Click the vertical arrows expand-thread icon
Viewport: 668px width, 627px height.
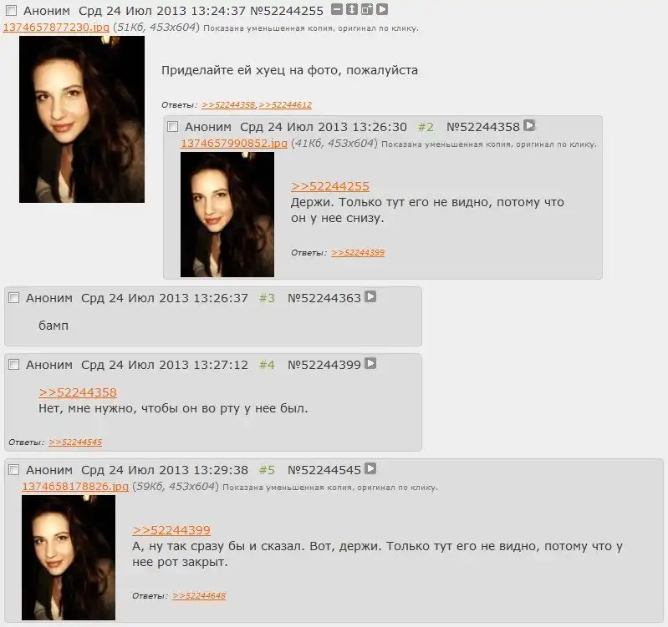click(352, 9)
